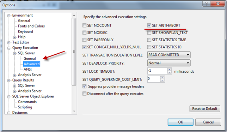Click the tree scrollbar up arrow
227x132 pixels.
tap(74, 15)
